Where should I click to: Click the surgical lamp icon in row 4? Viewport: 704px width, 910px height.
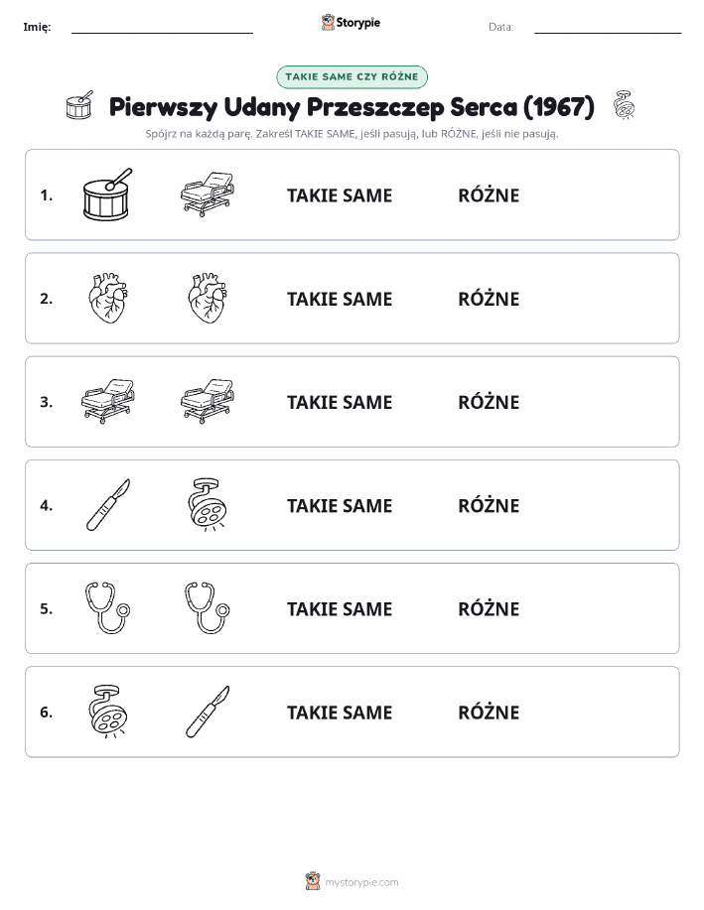208,504
